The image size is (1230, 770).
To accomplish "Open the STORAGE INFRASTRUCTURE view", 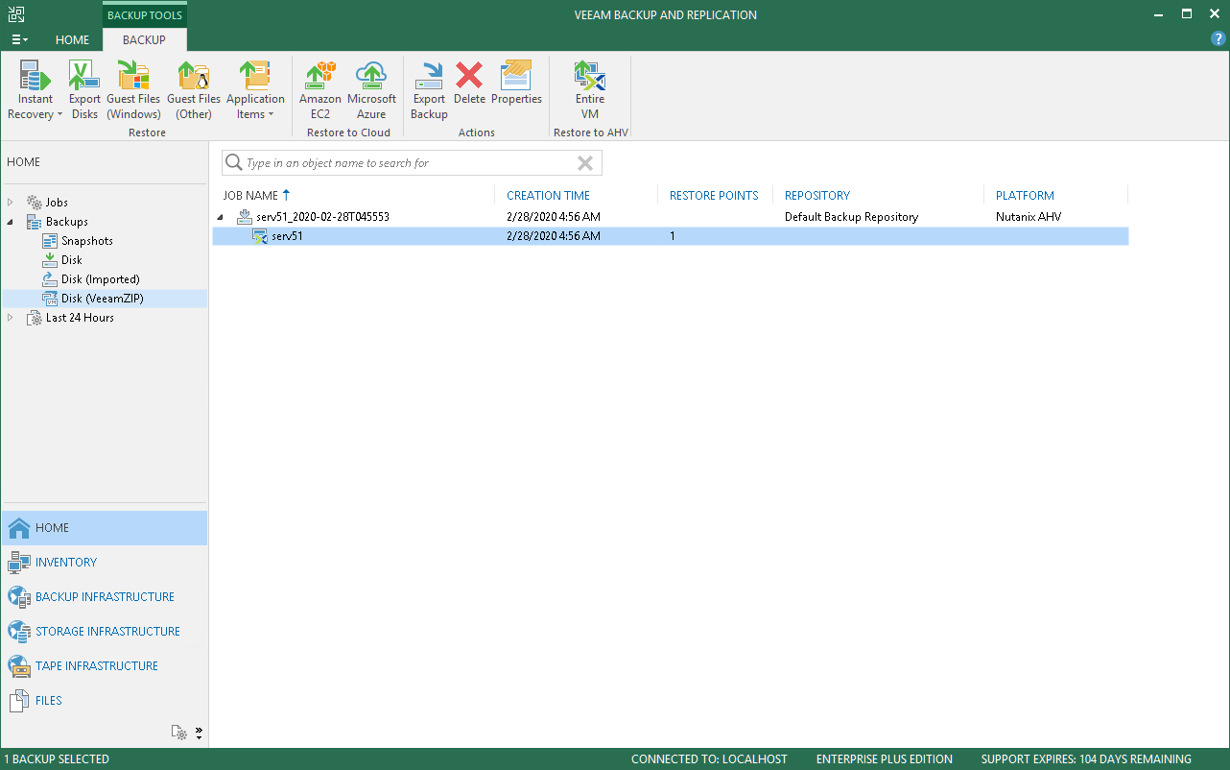I will [x=105, y=632].
